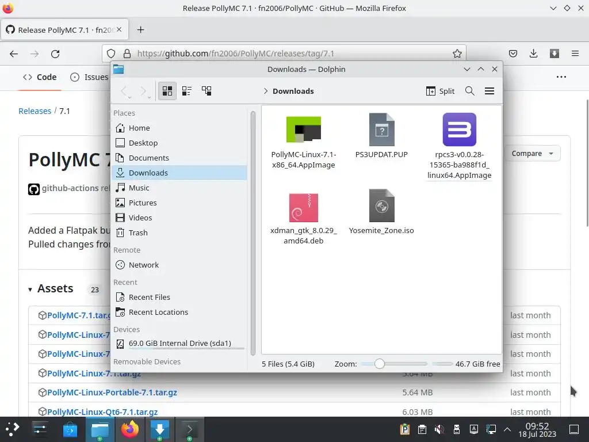Screen dimensions: 589x442
Task: Open clock showing 09:52
Action: 537,429
